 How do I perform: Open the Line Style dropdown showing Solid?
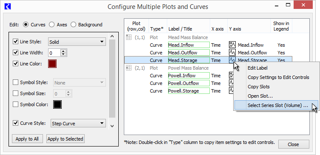(77, 42)
